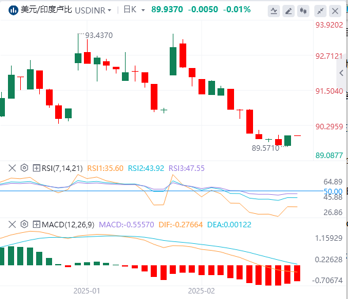Remove the MACD indicator panel
348x299 pixels.
12,224
